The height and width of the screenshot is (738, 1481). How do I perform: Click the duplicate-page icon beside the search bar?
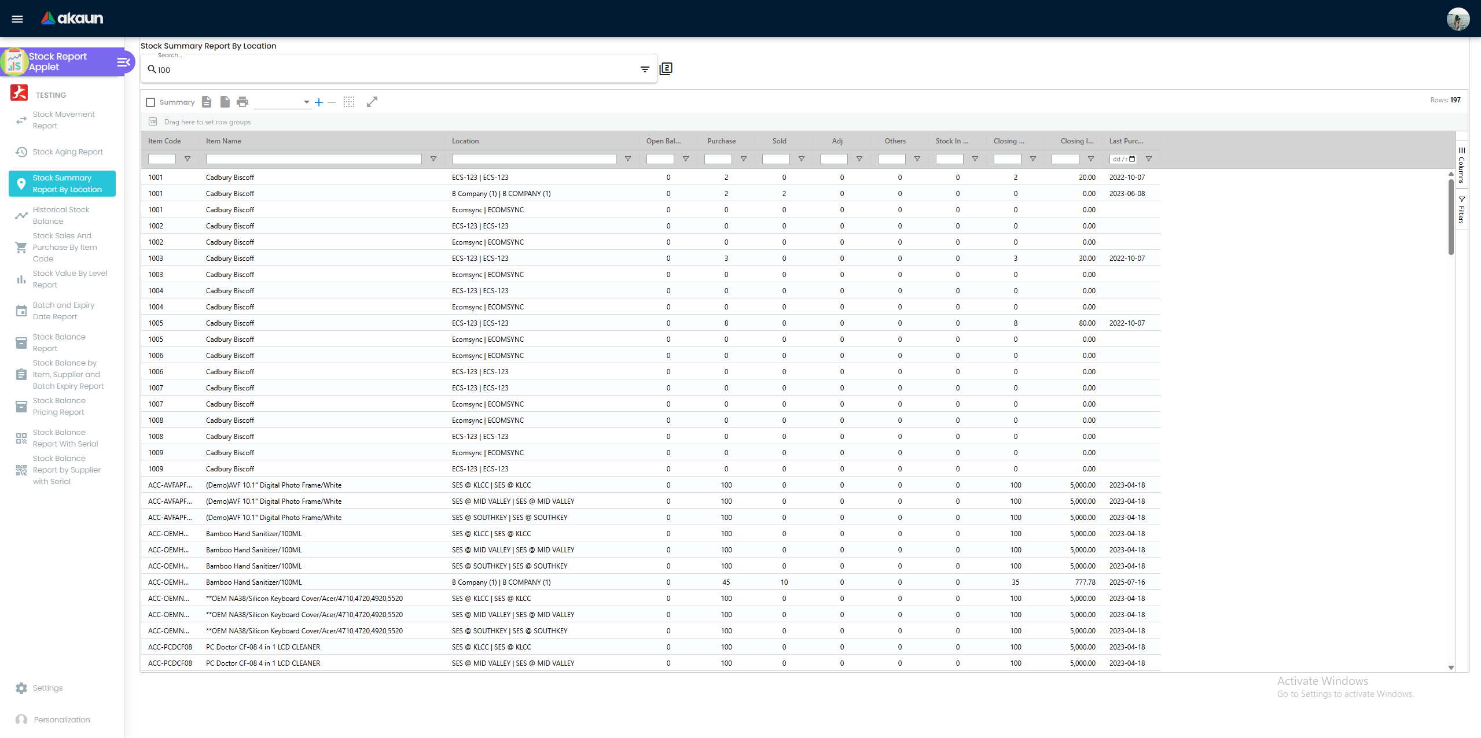point(666,69)
